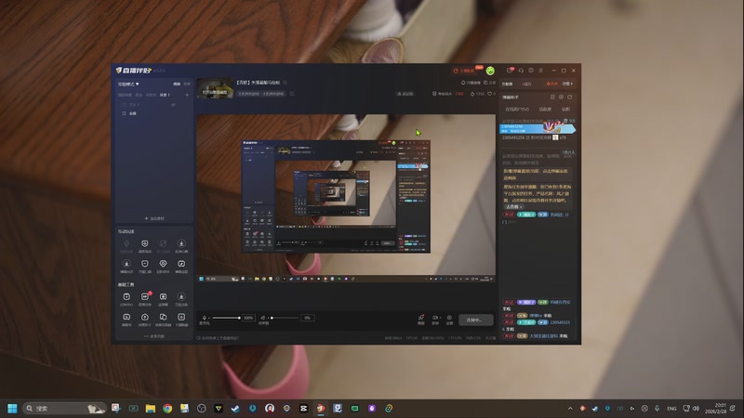
Task: Edit the stream title with the small icon
Action: click(286, 83)
